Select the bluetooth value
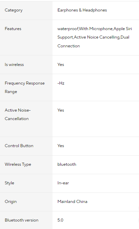This screenshot has width=139, height=229. (x=67, y=164)
